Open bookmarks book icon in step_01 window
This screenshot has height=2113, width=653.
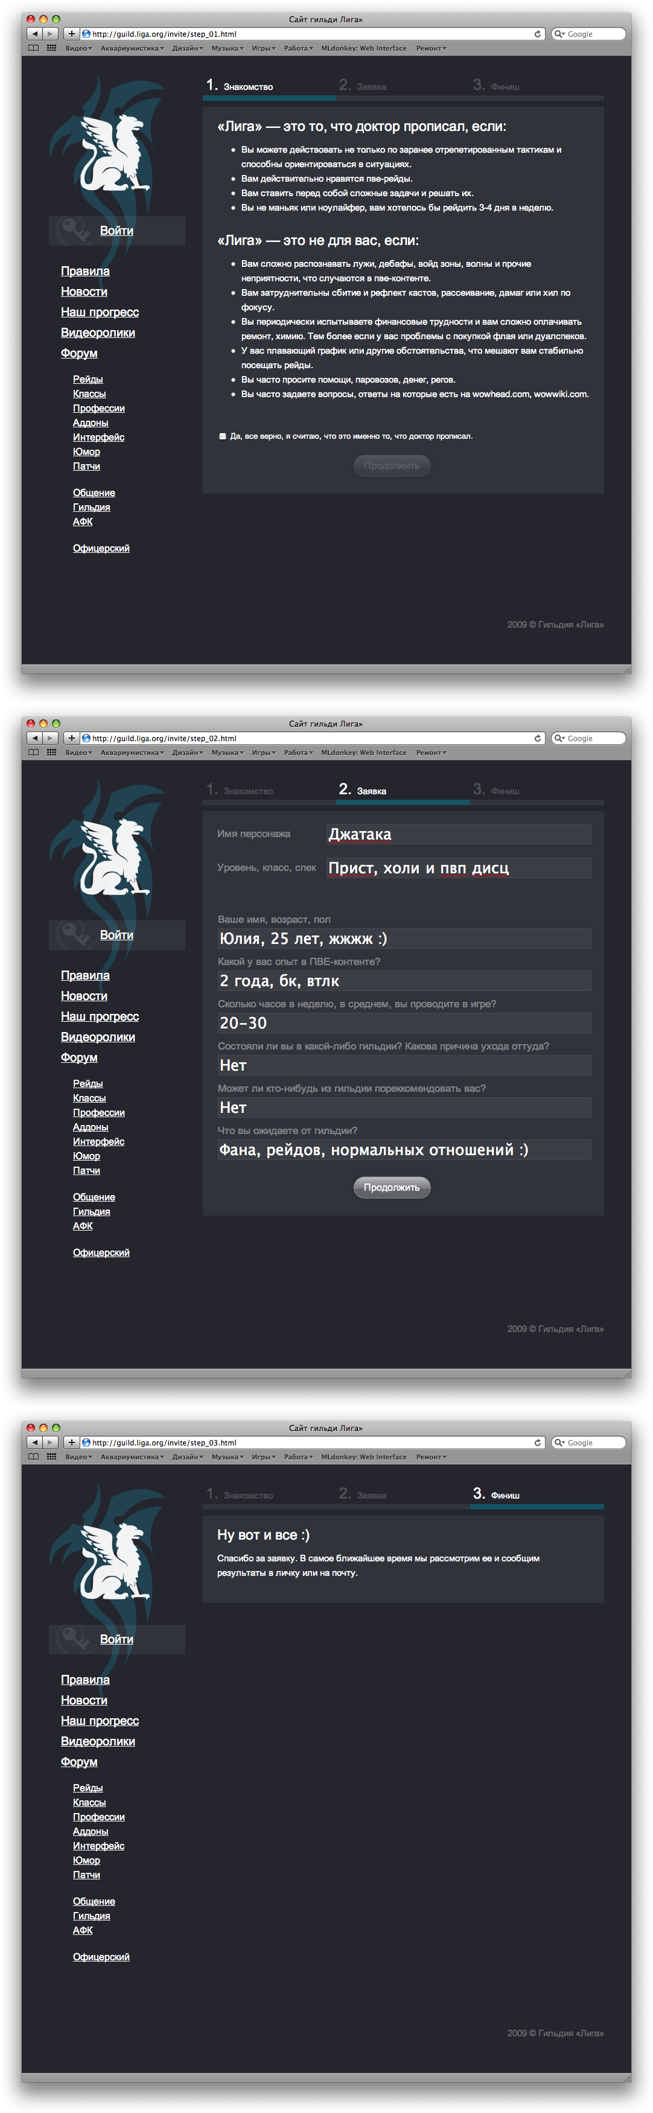point(34,48)
